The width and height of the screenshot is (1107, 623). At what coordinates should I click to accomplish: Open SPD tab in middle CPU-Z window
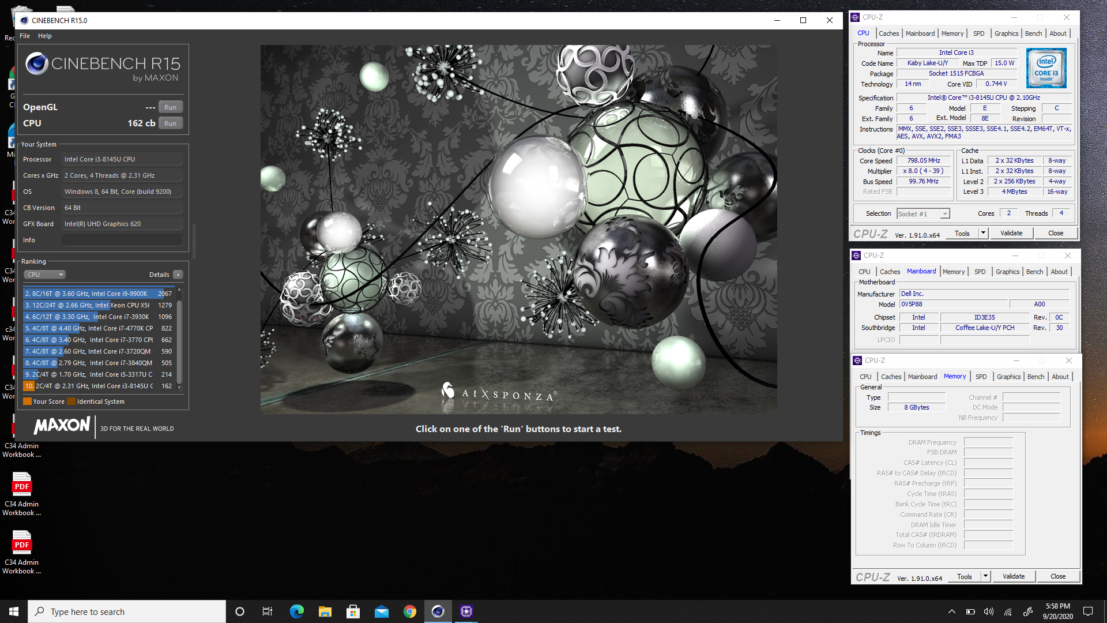point(980,272)
